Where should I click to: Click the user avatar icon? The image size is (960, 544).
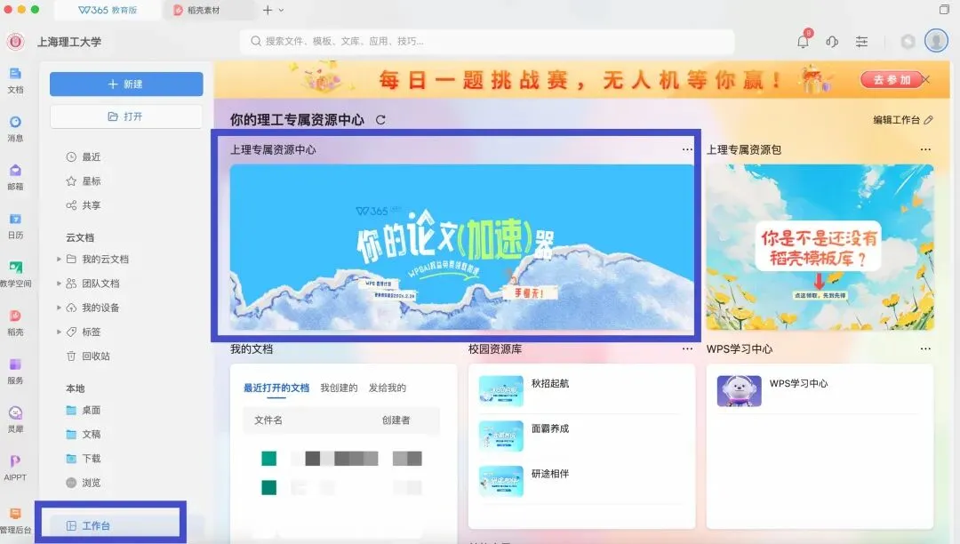click(x=936, y=41)
